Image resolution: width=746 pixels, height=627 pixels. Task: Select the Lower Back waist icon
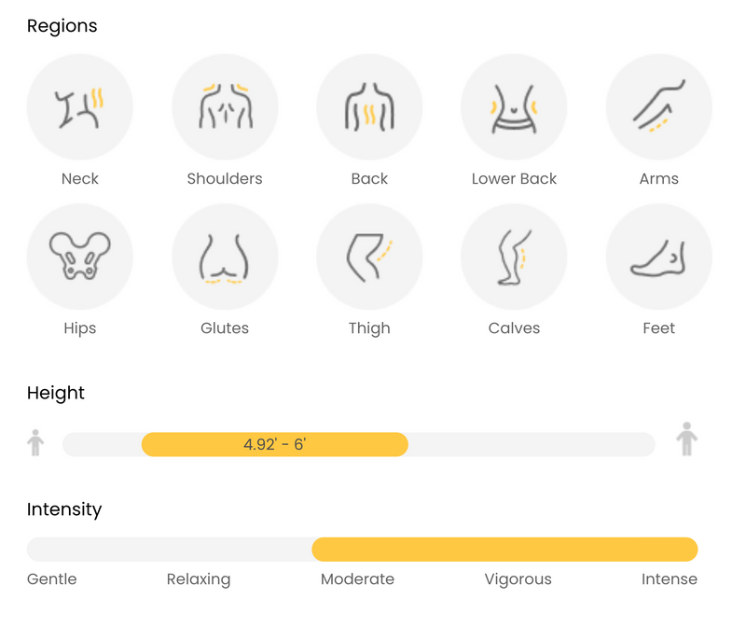tap(514, 106)
